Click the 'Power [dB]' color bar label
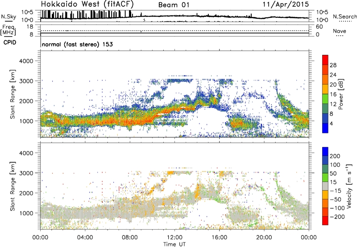The image size is (357, 247). coord(341,94)
